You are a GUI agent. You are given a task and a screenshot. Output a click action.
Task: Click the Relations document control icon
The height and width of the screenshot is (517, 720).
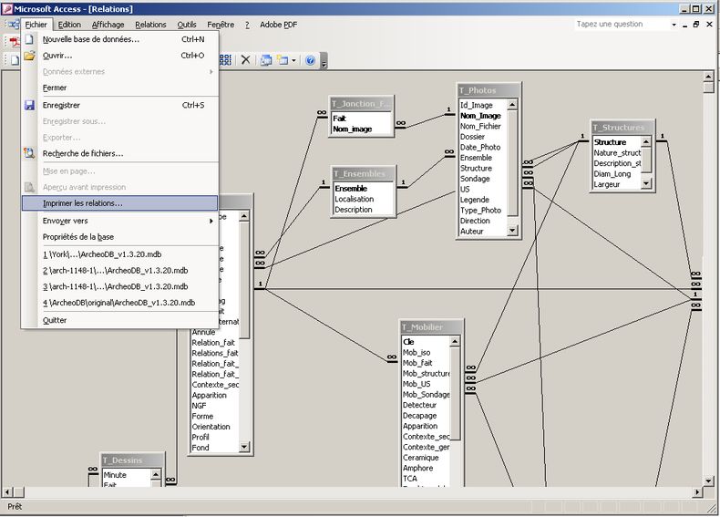point(12,25)
